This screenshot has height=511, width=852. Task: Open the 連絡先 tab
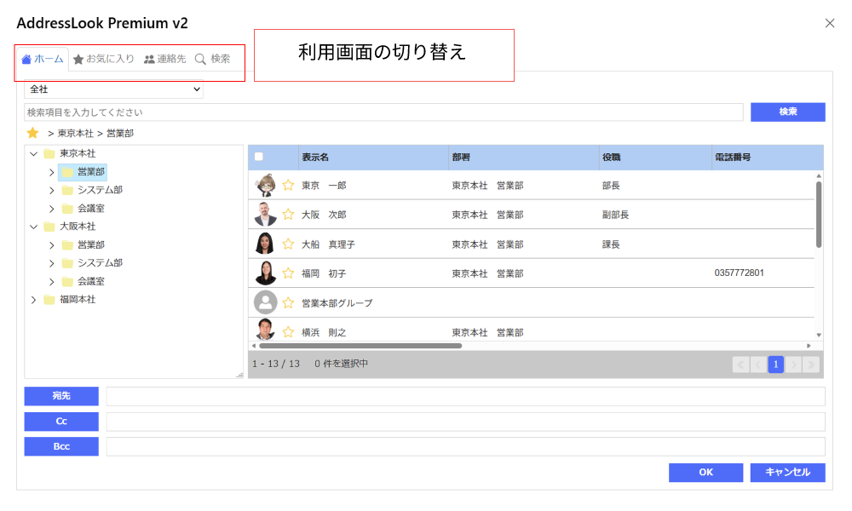(164, 59)
